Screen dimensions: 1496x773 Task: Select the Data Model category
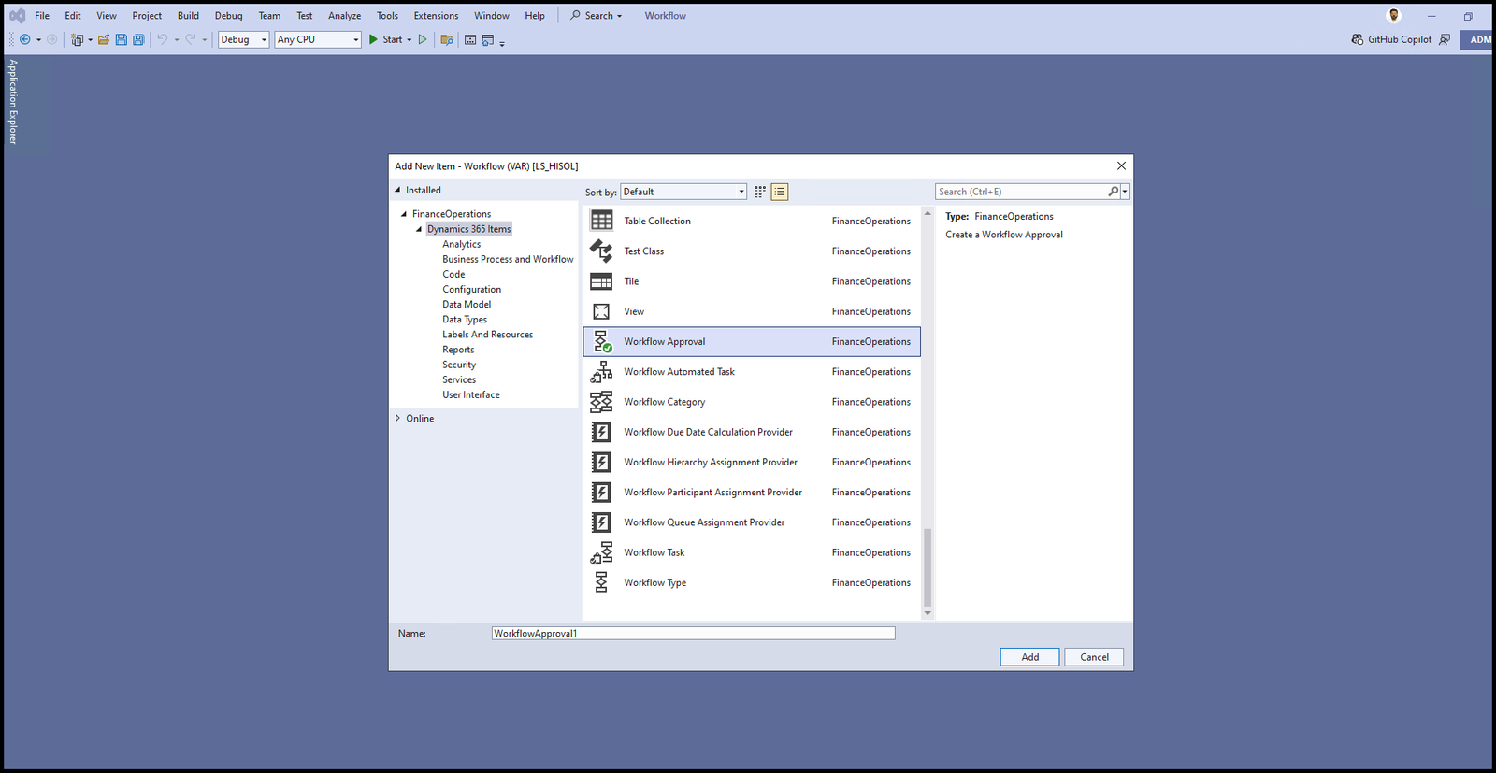coord(467,304)
